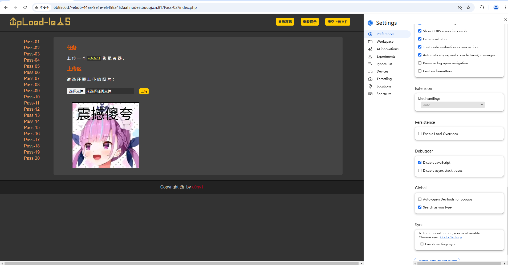508x265 pixels.
Task: Open the Pass-03 challenge link
Action: pyautogui.click(x=32, y=54)
